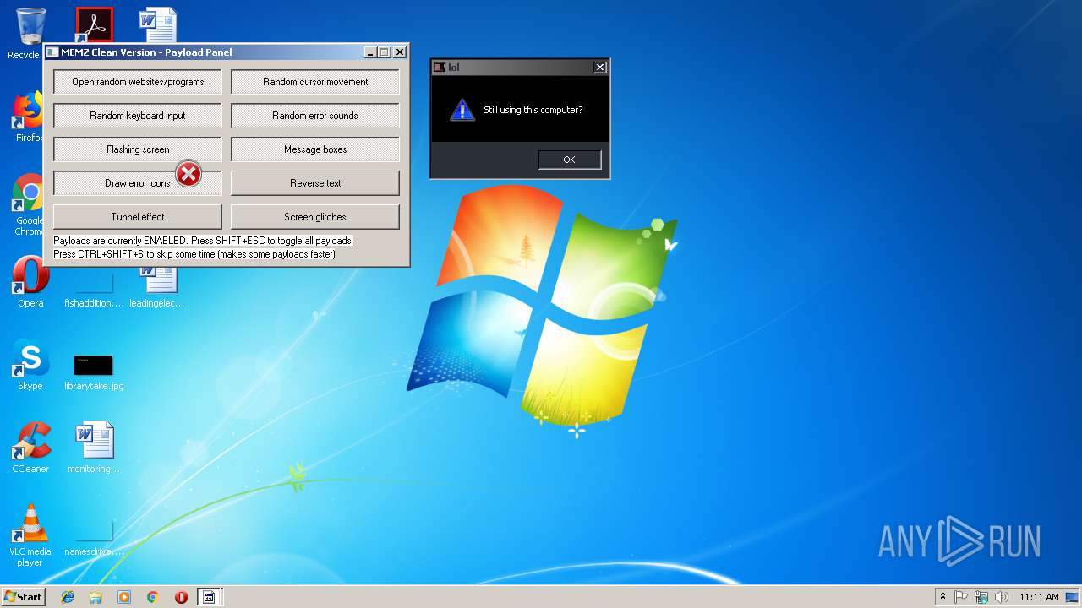Open Windows Explorer folder on taskbar
Viewport: 1082px width, 608px height.
coord(96,597)
